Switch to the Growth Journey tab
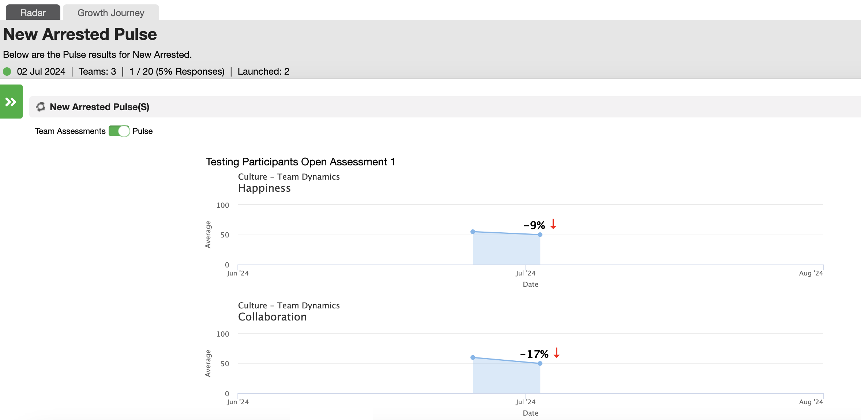Image resolution: width=861 pixels, height=420 pixels. (111, 12)
